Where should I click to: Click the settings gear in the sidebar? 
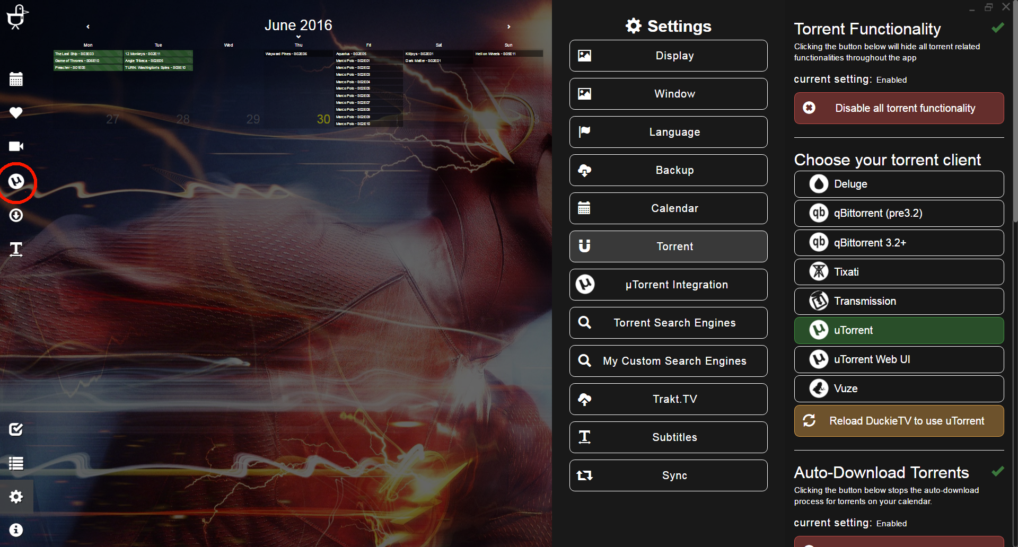16,497
